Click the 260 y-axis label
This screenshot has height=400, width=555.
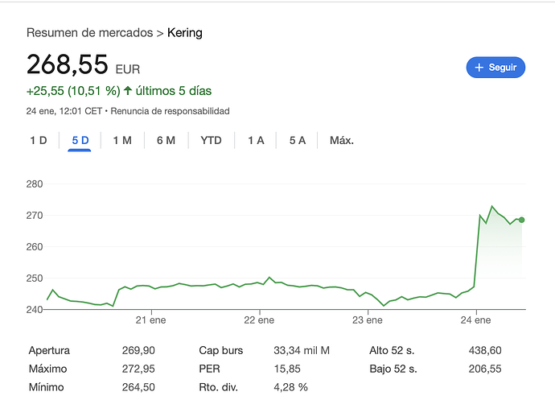35,247
